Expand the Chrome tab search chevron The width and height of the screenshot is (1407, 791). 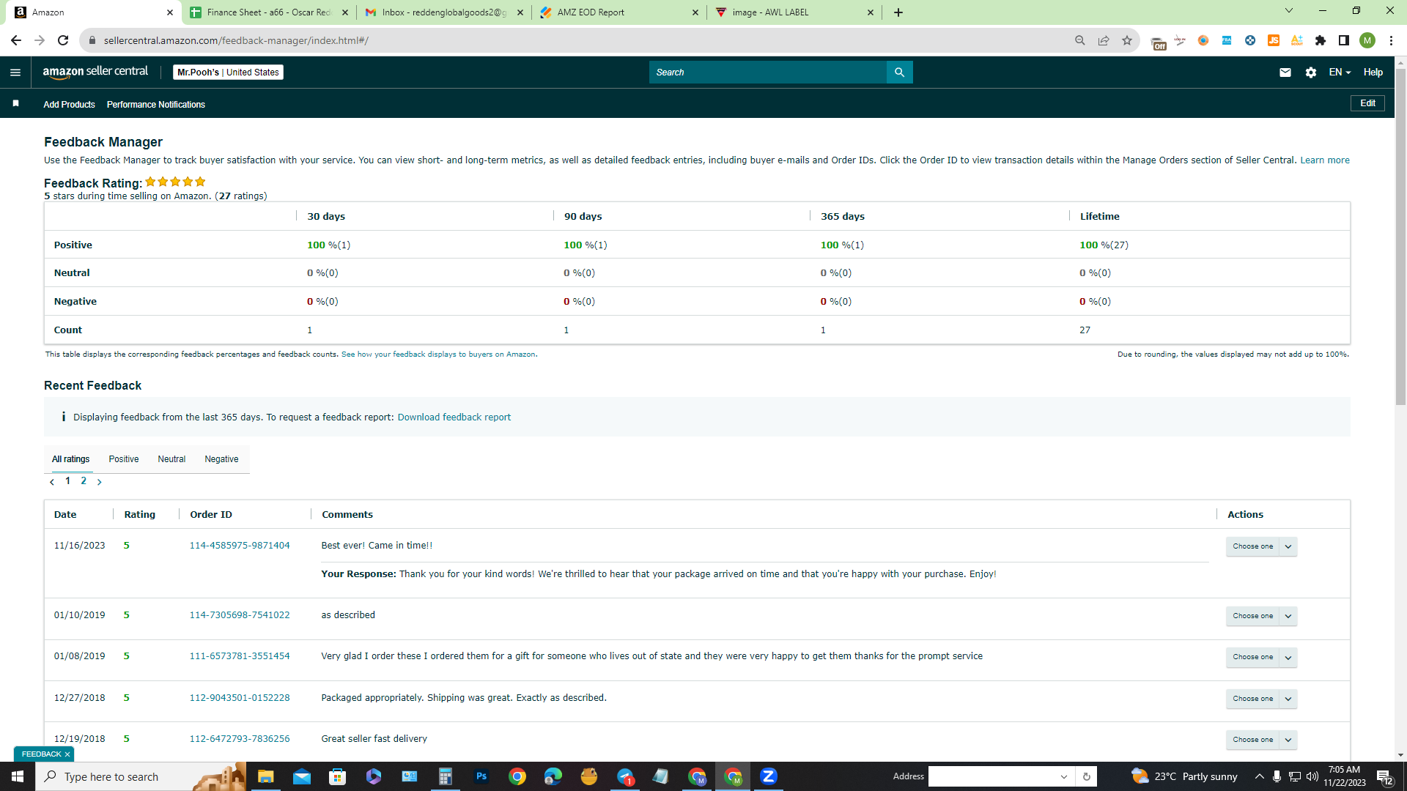click(x=1289, y=11)
